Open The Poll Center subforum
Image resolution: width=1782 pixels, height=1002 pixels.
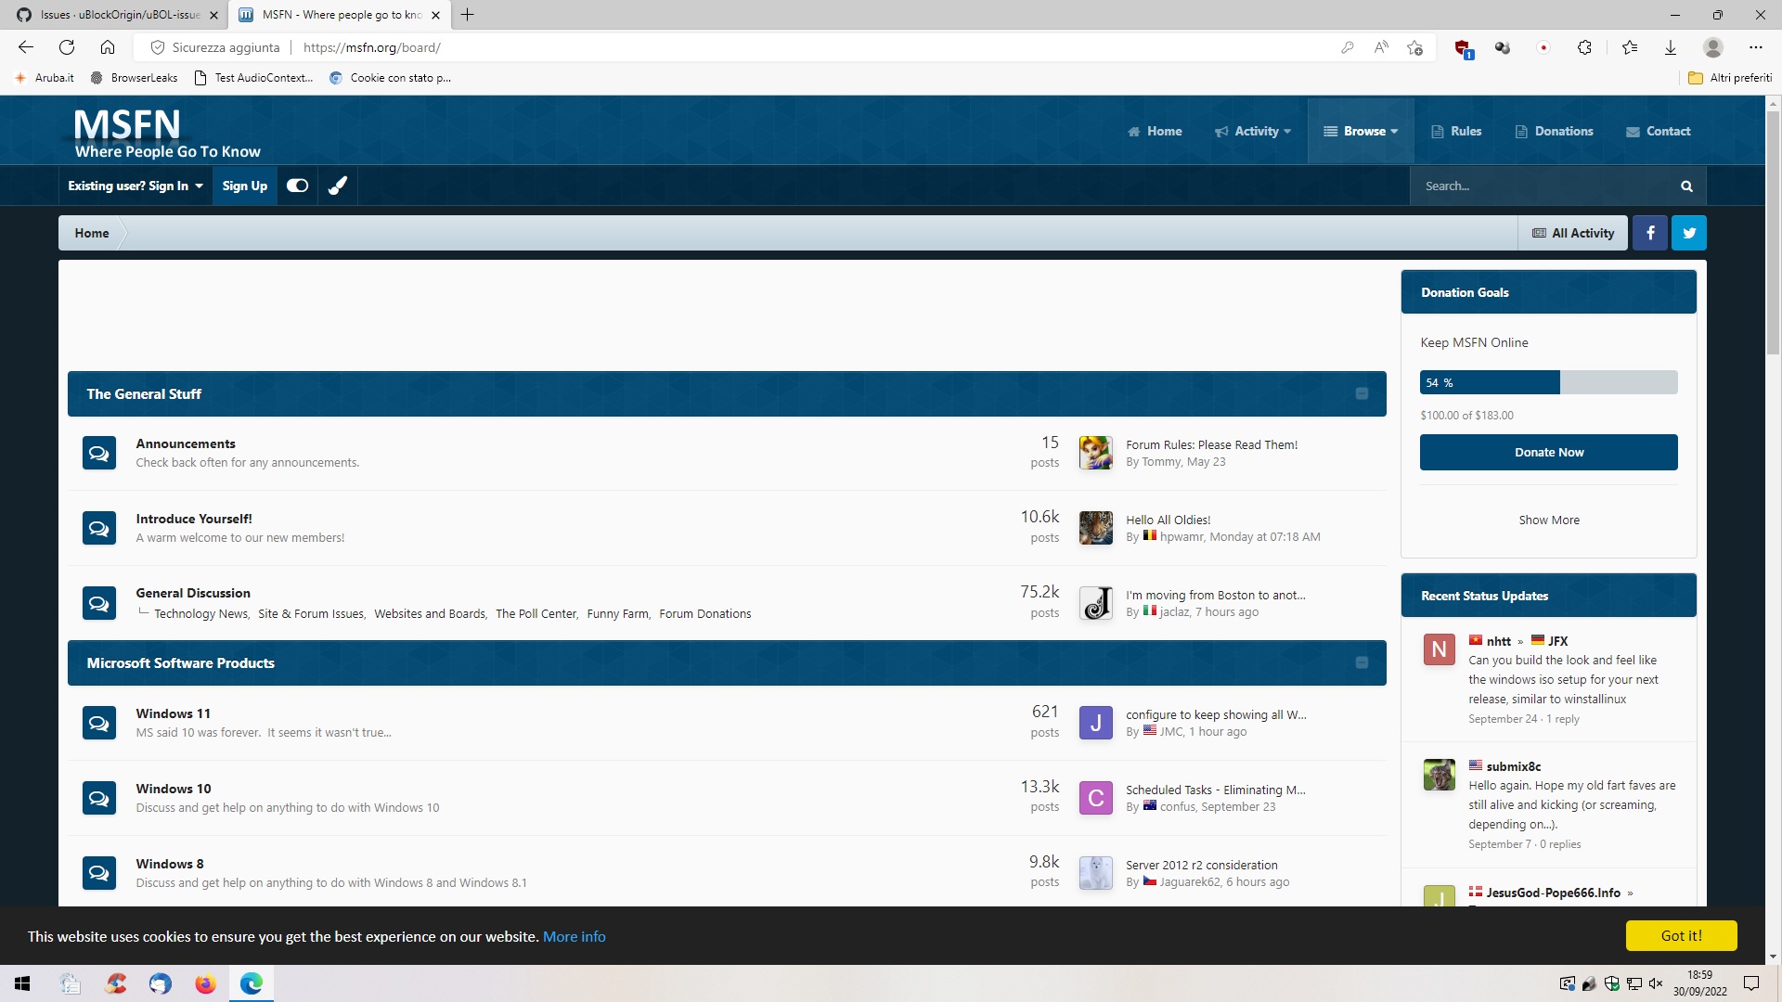[536, 613]
